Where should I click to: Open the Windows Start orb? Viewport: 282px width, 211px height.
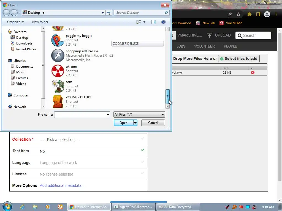7,207
